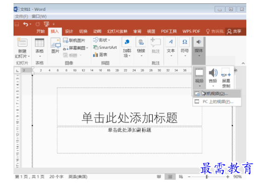Click the 告诉我 lightbulb search box
Screen dimensions: 257x183
pyautogui.click(x=215, y=31)
